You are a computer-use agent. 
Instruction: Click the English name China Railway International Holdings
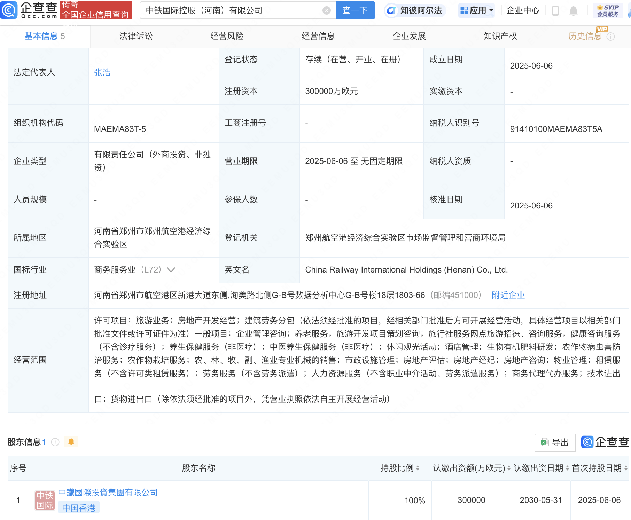pyautogui.click(x=406, y=270)
